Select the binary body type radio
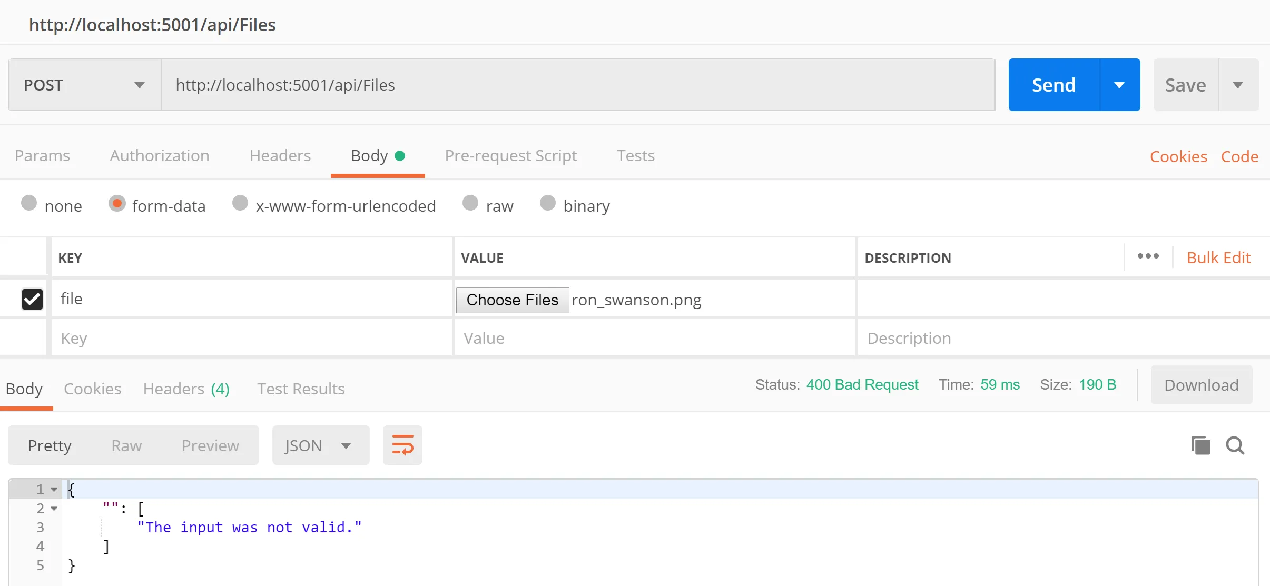1270x586 pixels. pyautogui.click(x=547, y=203)
